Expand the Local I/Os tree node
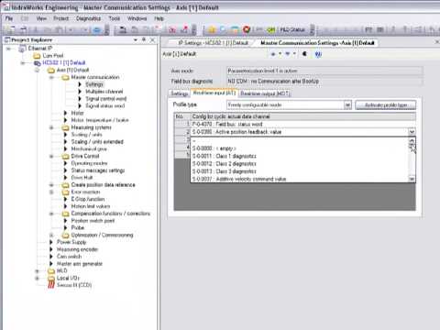Viewport: 440px width, 330px height. 37,278
